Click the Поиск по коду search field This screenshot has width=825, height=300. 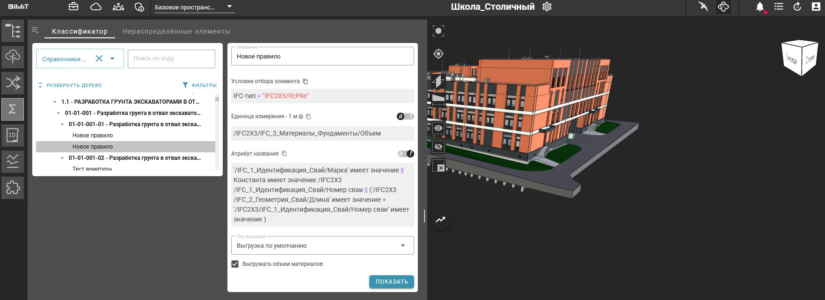(x=171, y=59)
